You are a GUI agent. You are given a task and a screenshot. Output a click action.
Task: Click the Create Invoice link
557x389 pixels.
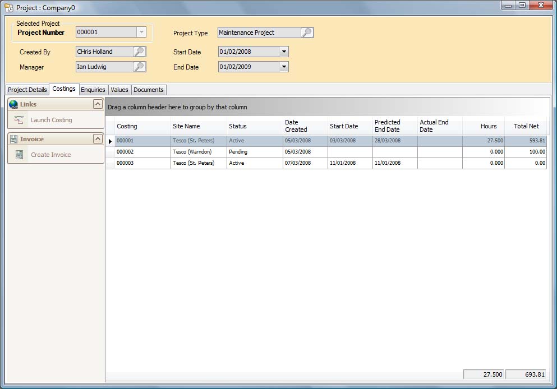(x=50, y=155)
